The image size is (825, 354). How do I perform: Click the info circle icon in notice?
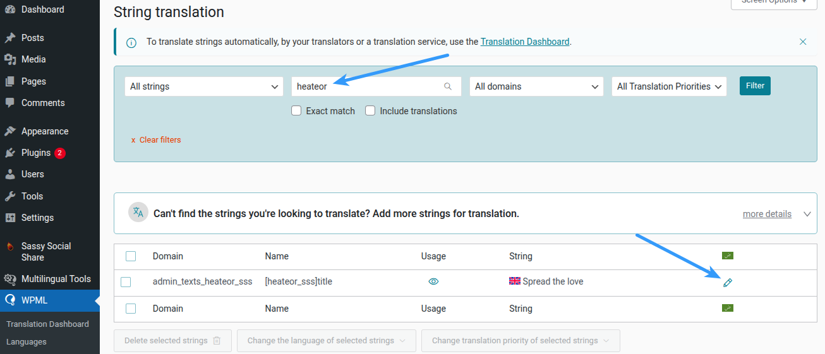[131, 43]
